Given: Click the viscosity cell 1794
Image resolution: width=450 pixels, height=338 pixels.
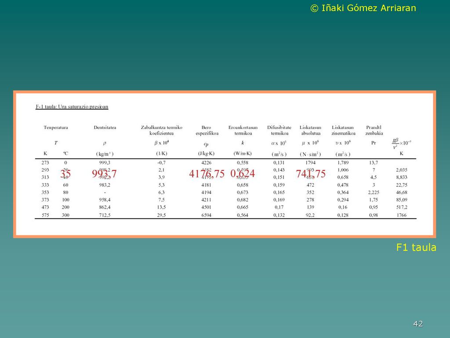Looking at the screenshot, I should tap(310, 163).
